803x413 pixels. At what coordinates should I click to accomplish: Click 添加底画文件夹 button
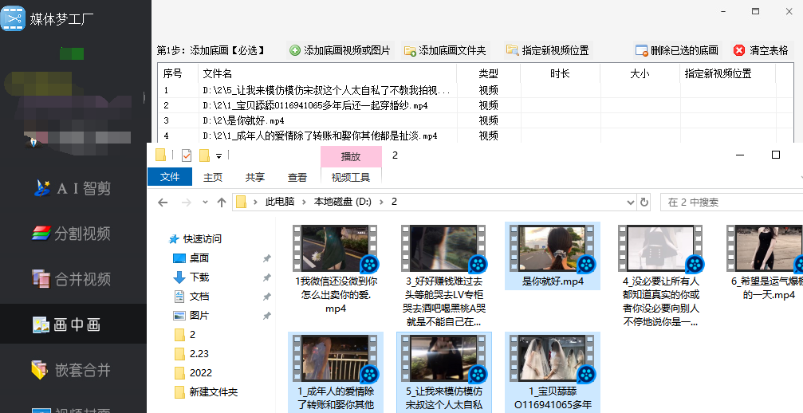[x=445, y=50]
